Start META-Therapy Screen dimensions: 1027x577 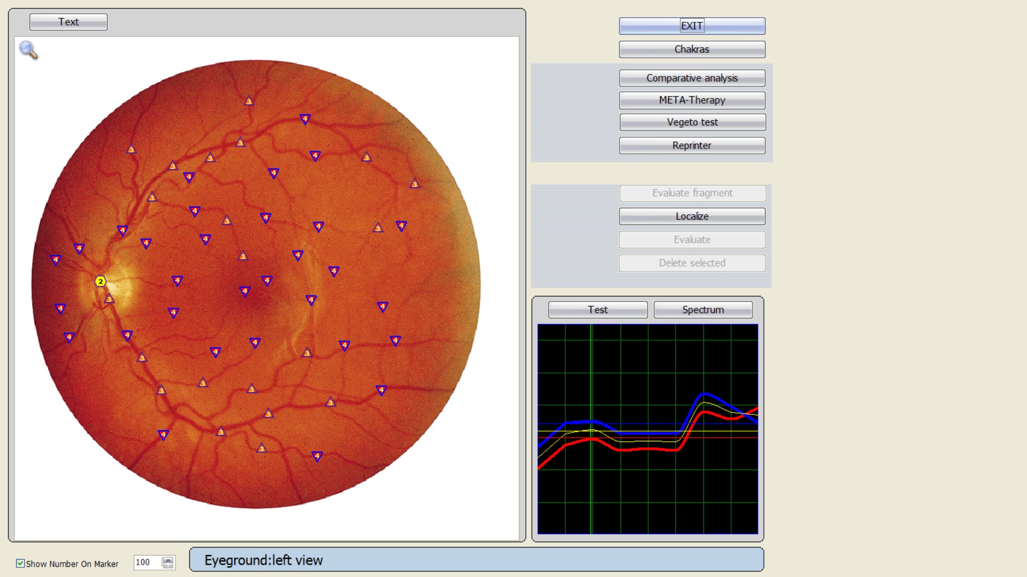692,100
